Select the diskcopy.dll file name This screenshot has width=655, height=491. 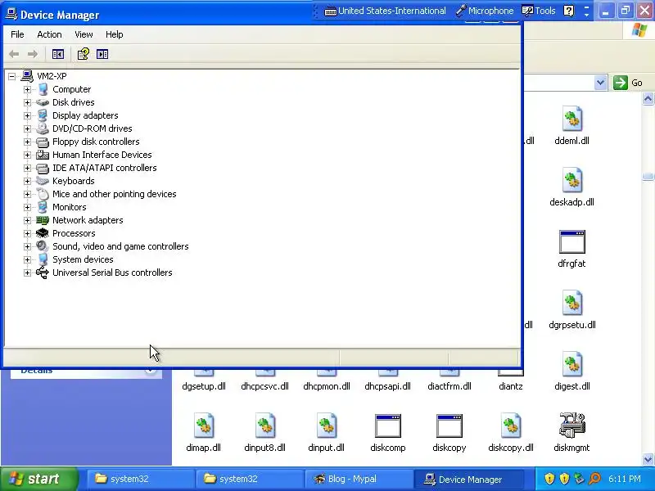point(510,448)
